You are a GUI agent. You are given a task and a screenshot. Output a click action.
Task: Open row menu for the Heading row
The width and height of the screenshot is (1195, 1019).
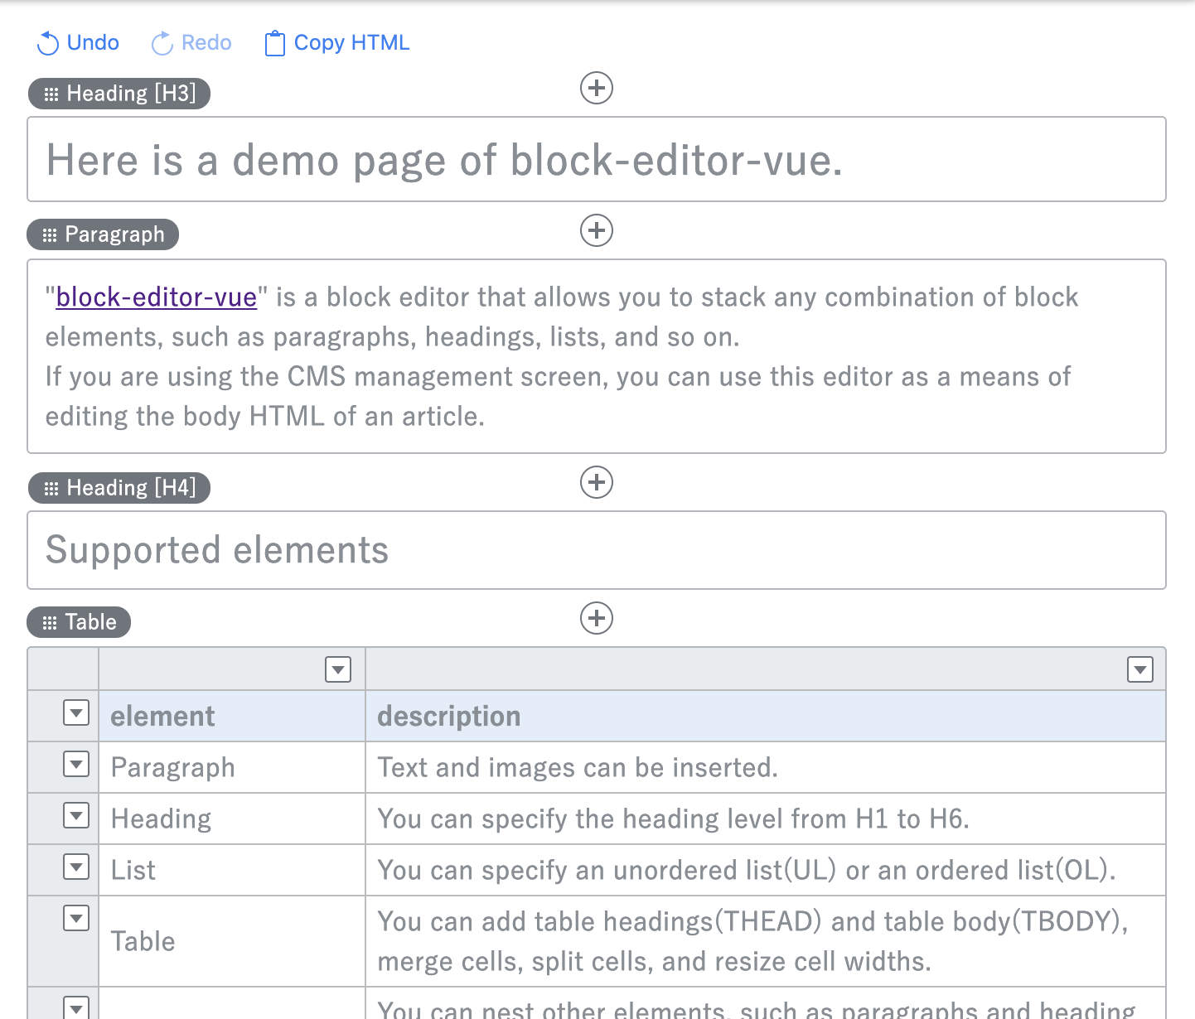(76, 815)
